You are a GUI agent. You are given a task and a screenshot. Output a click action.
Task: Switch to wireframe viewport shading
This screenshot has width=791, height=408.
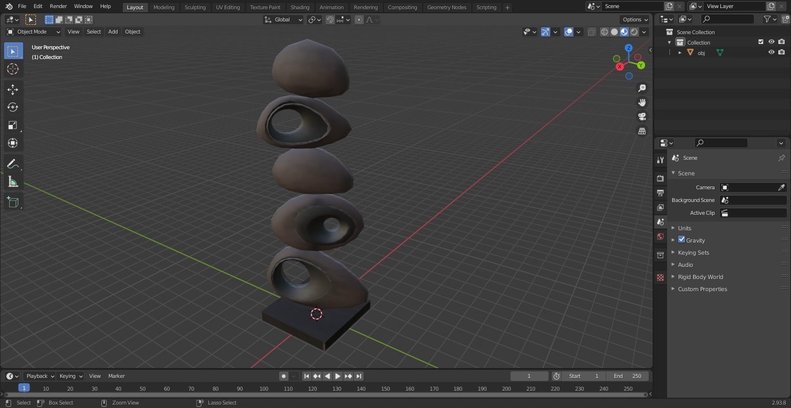(x=605, y=32)
